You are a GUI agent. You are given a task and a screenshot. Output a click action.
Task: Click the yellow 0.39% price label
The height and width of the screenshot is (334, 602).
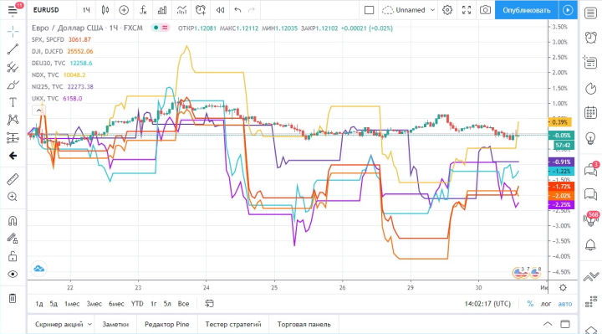click(560, 122)
